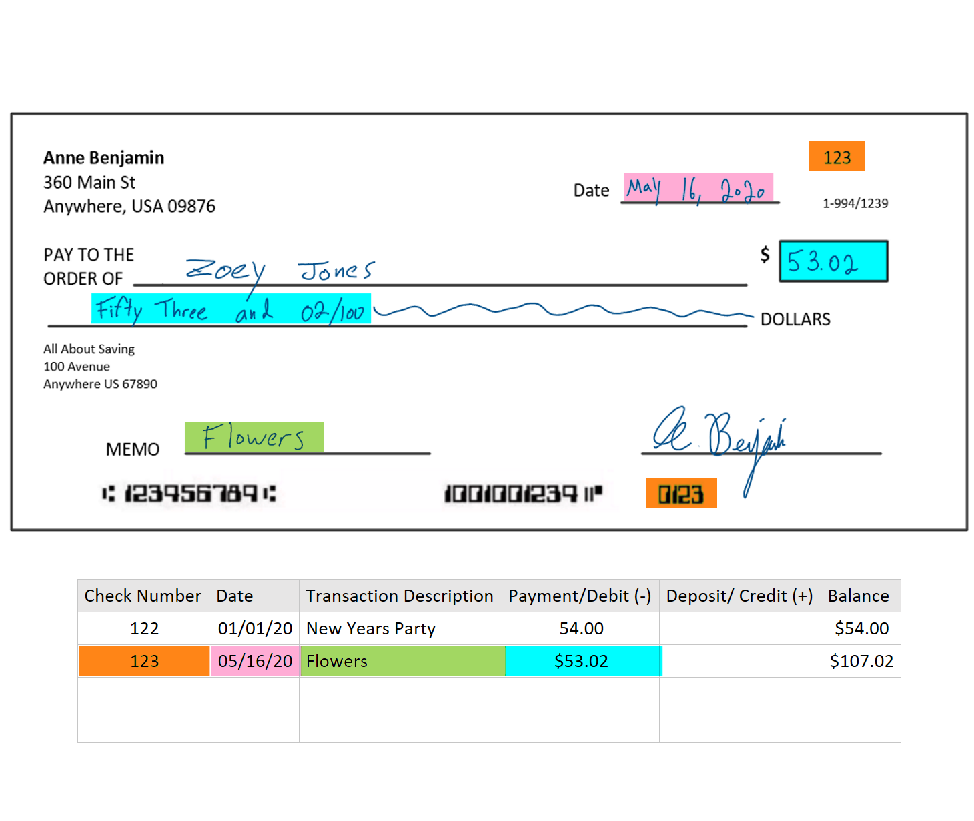Click check number 122 in the register

(144, 628)
